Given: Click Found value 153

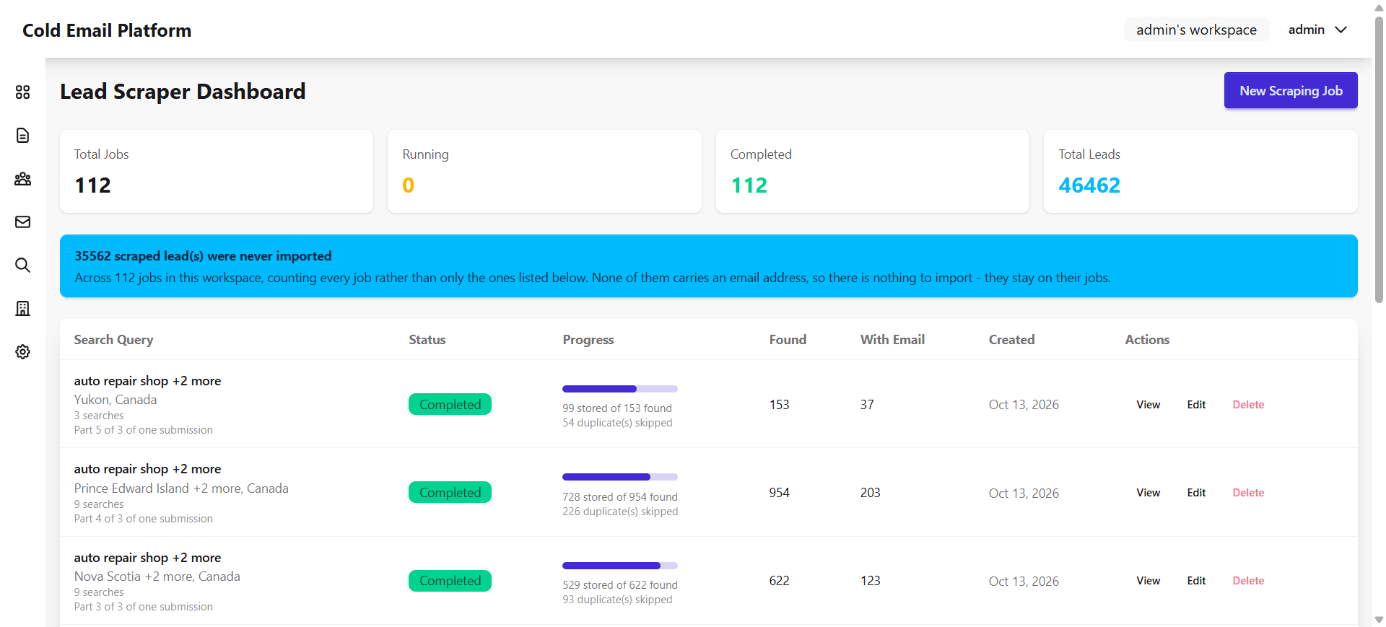Looking at the screenshot, I should [779, 405].
